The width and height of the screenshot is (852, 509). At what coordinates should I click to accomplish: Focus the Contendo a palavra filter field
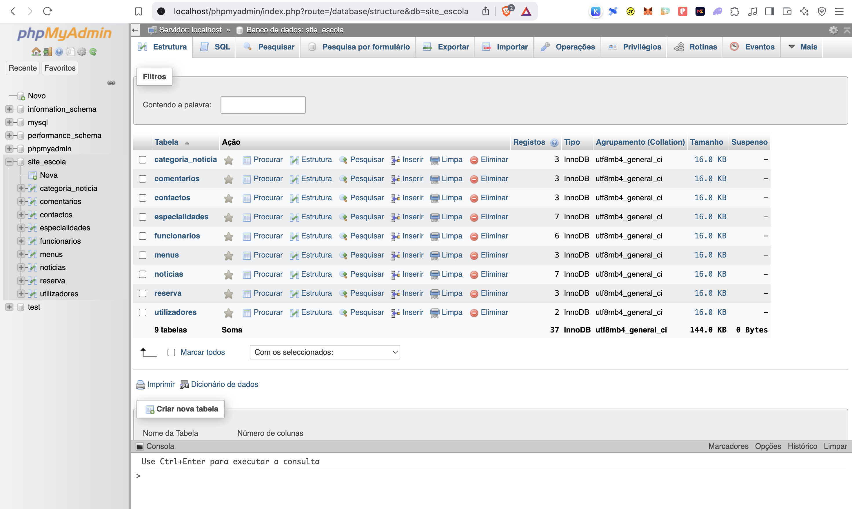[x=263, y=105]
